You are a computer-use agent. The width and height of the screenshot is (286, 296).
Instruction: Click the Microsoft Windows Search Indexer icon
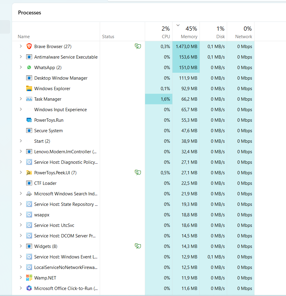tap(29, 194)
